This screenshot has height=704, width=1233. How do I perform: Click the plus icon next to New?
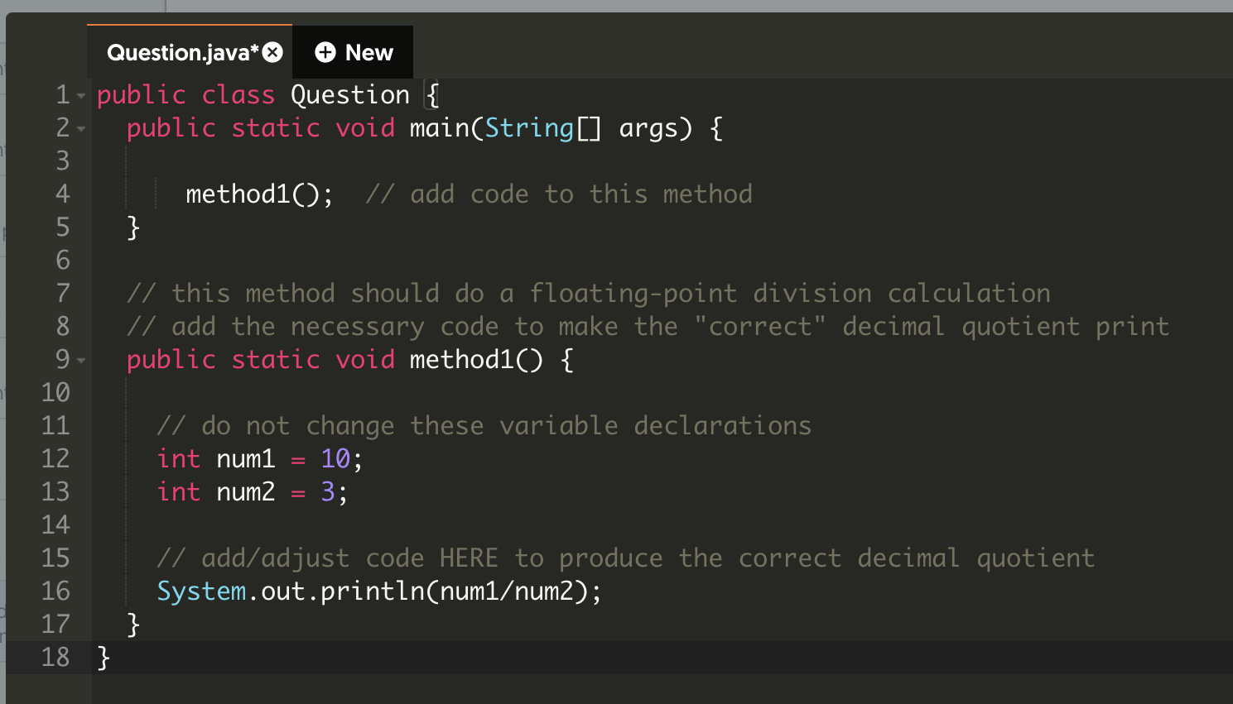point(324,52)
